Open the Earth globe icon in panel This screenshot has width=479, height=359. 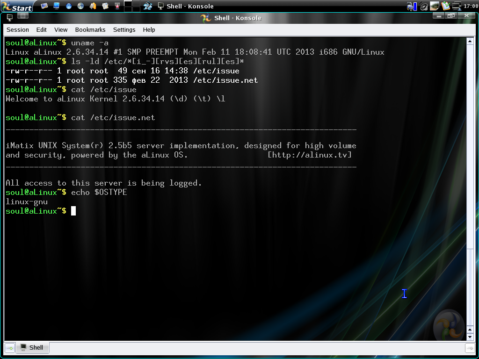point(80,6)
